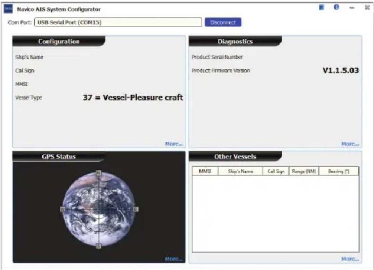This screenshot has height=270, width=374.
Task: Click the Product Firmware Version label
Action: [221, 71]
